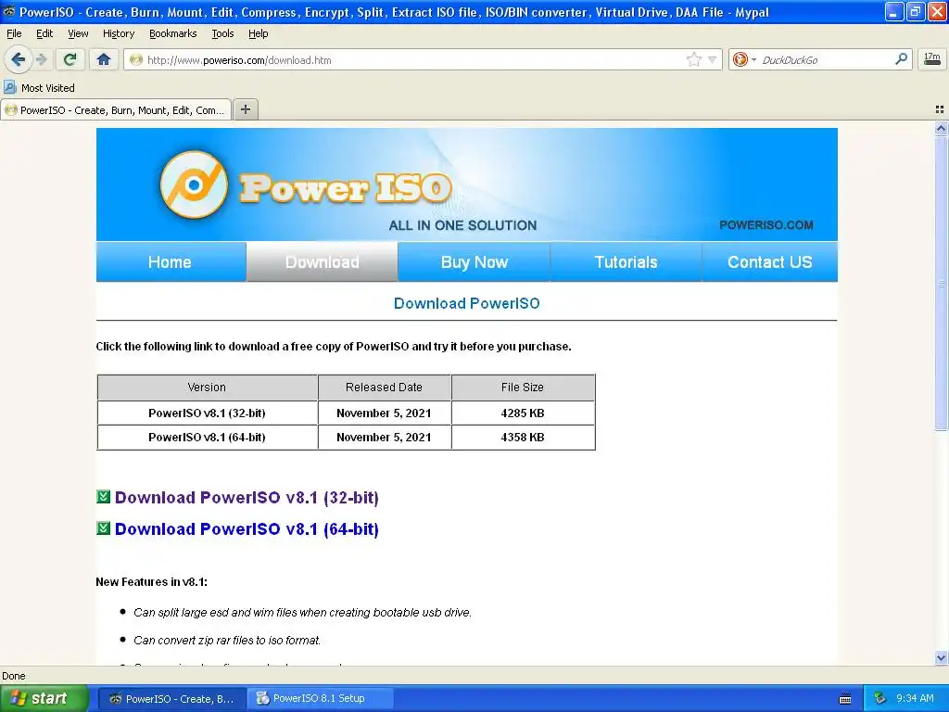949x712 pixels.
Task: Click the 9:34 AM taskbar clock
Action: pyautogui.click(x=915, y=699)
